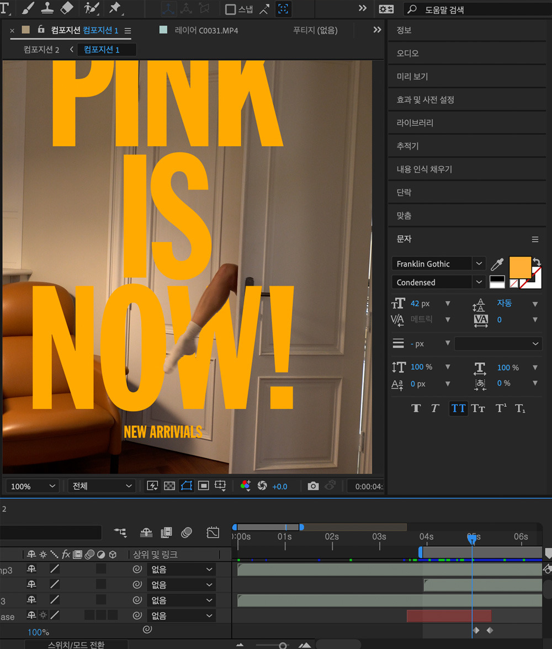The height and width of the screenshot is (649, 552).
Task: Open the workspace settings icon beside help search
Action: click(386, 9)
